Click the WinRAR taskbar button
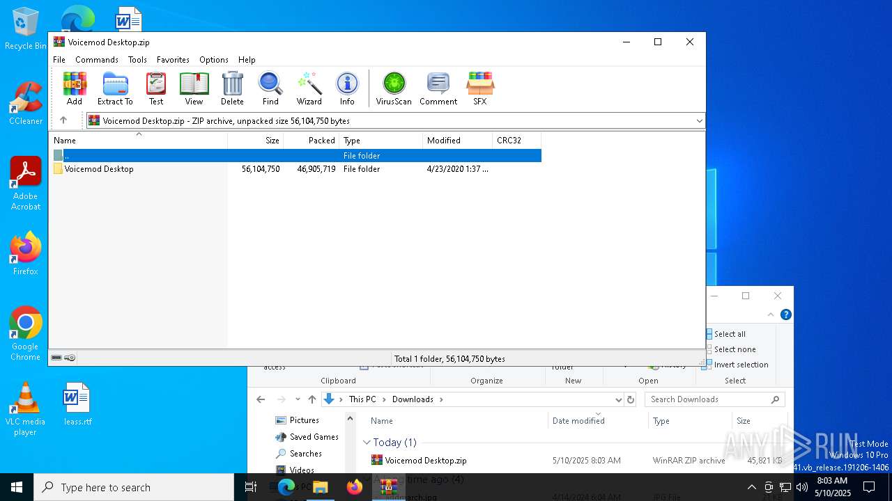 [x=388, y=487]
